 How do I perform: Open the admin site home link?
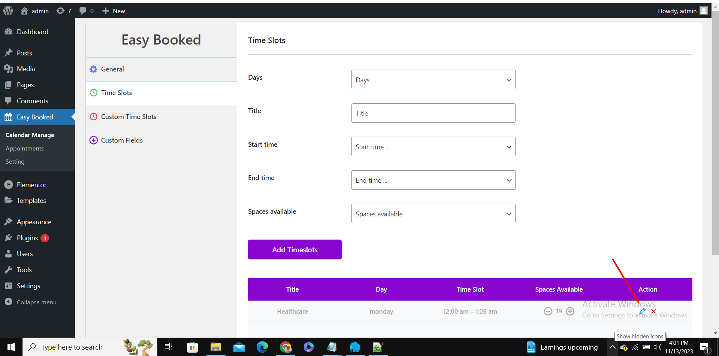(x=35, y=11)
